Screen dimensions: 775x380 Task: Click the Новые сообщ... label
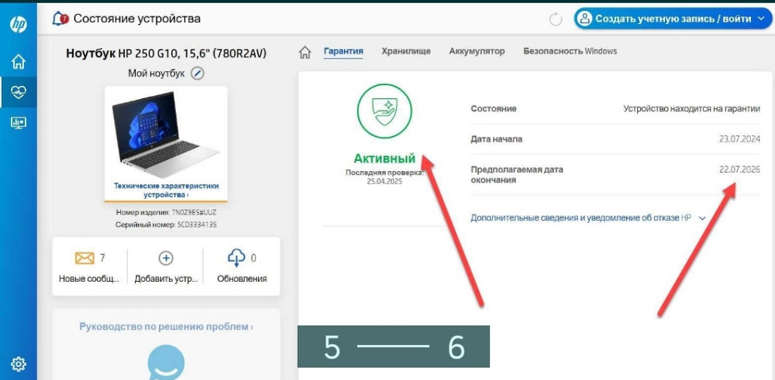89,279
